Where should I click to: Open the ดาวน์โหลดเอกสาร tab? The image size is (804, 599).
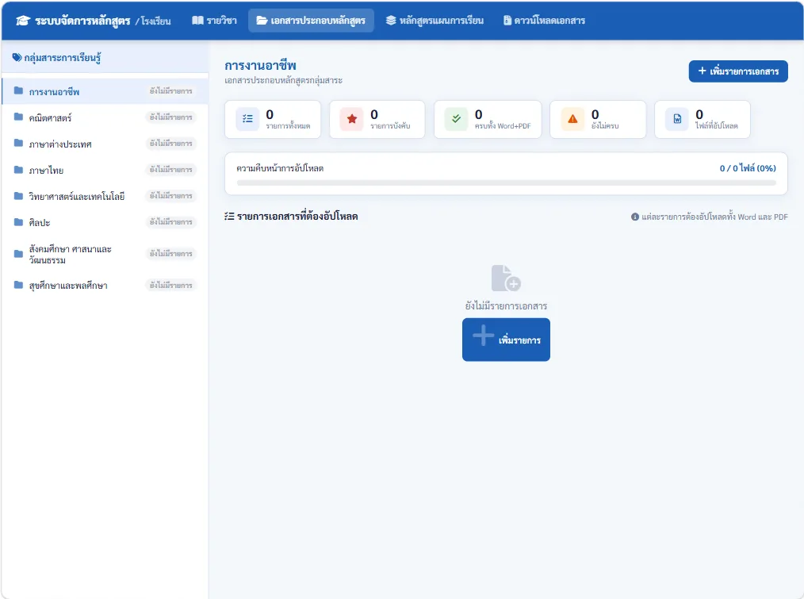544,21
